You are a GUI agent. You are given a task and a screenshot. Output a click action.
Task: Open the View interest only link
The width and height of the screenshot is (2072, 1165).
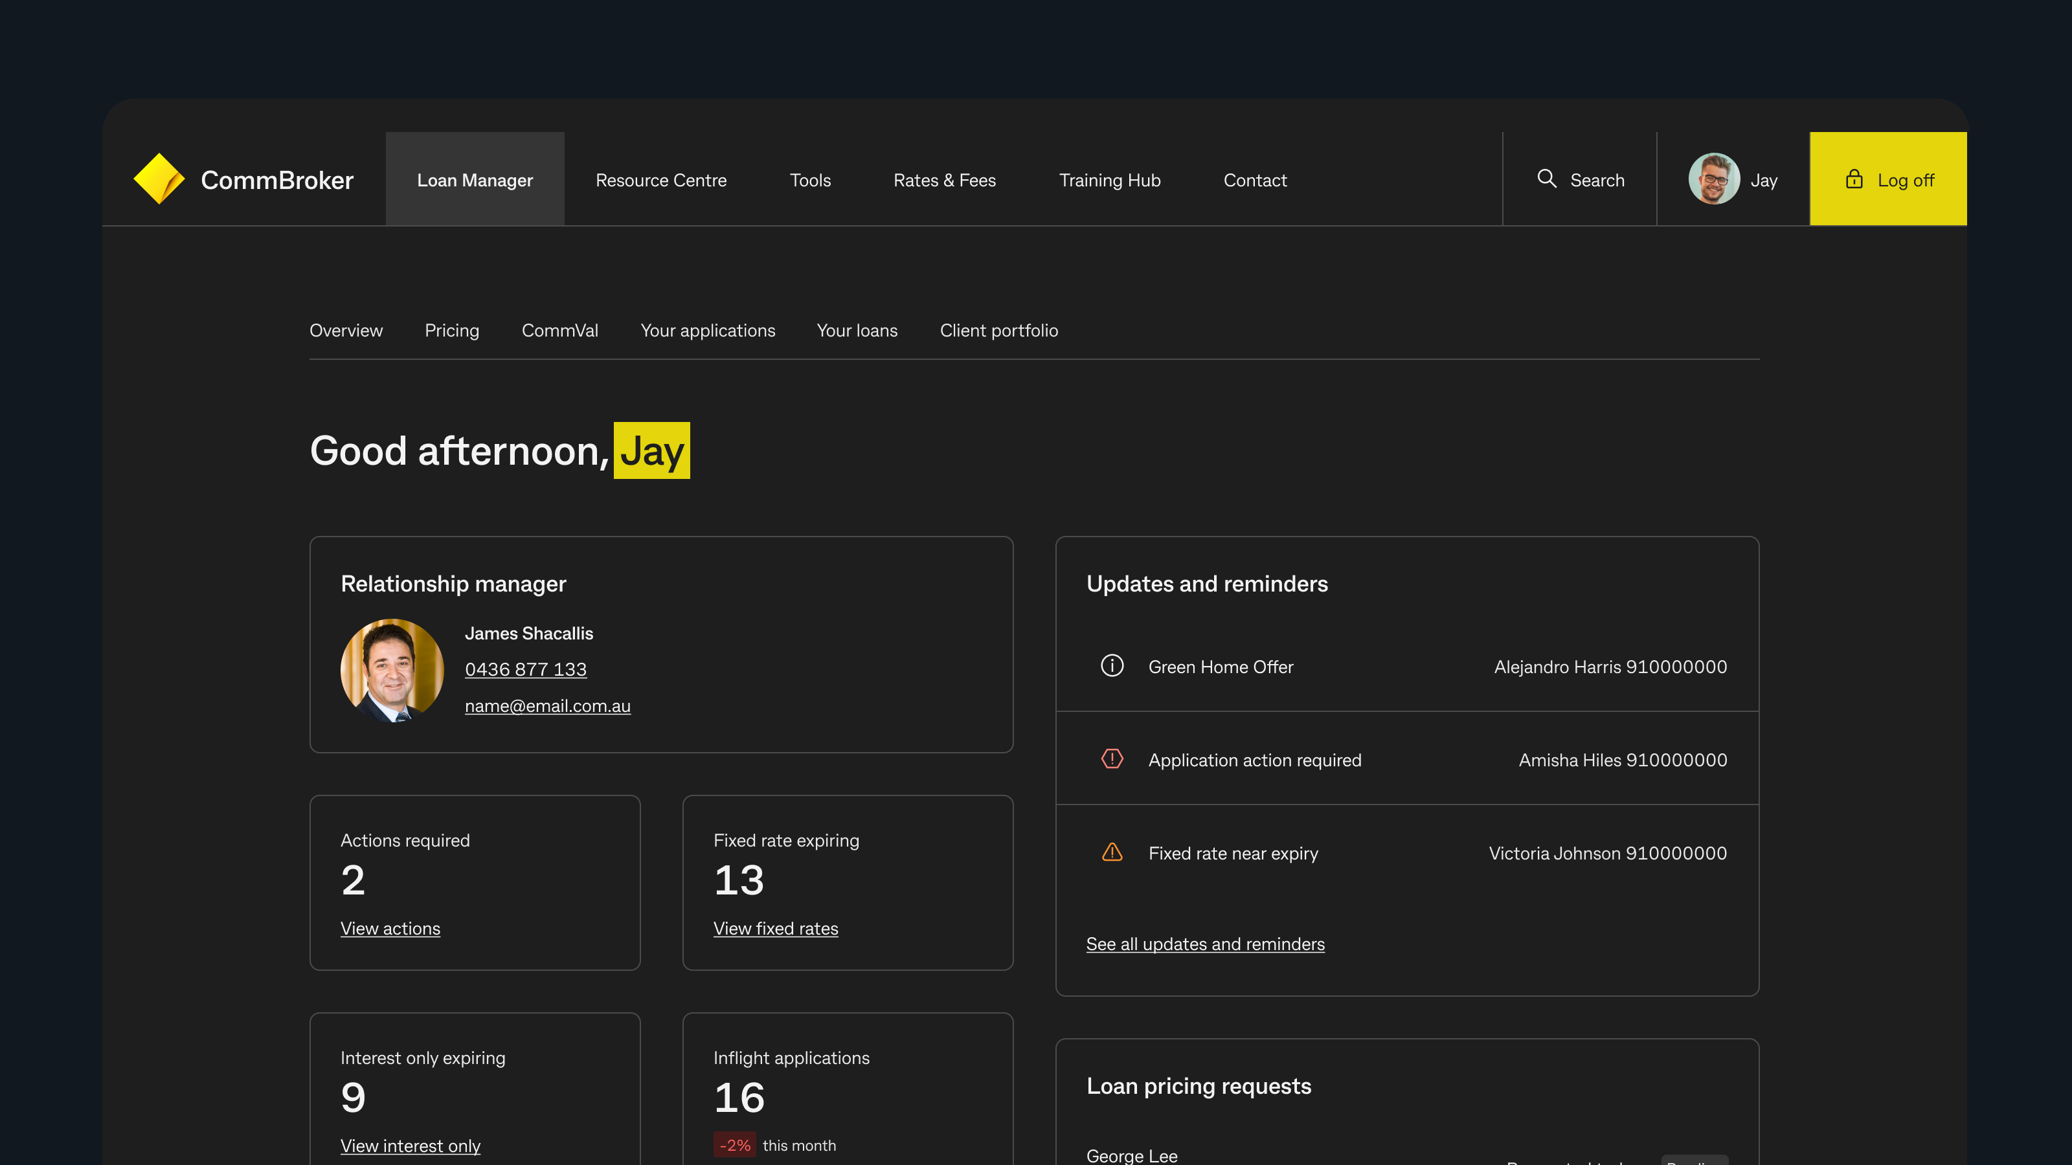(x=411, y=1146)
